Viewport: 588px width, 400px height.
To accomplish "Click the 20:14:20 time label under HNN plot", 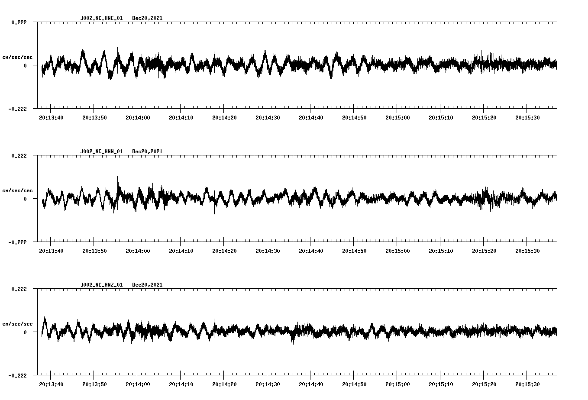I will coord(224,251).
